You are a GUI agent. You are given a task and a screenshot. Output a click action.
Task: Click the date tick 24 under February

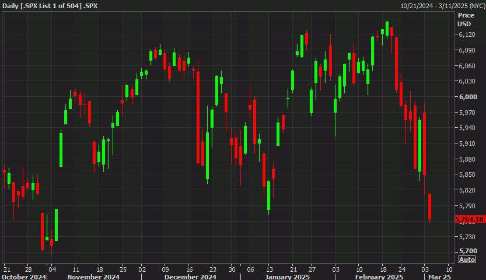point(401,269)
